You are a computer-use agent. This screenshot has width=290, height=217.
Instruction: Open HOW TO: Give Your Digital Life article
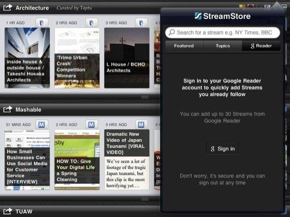pyautogui.click(x=77, y=159)
